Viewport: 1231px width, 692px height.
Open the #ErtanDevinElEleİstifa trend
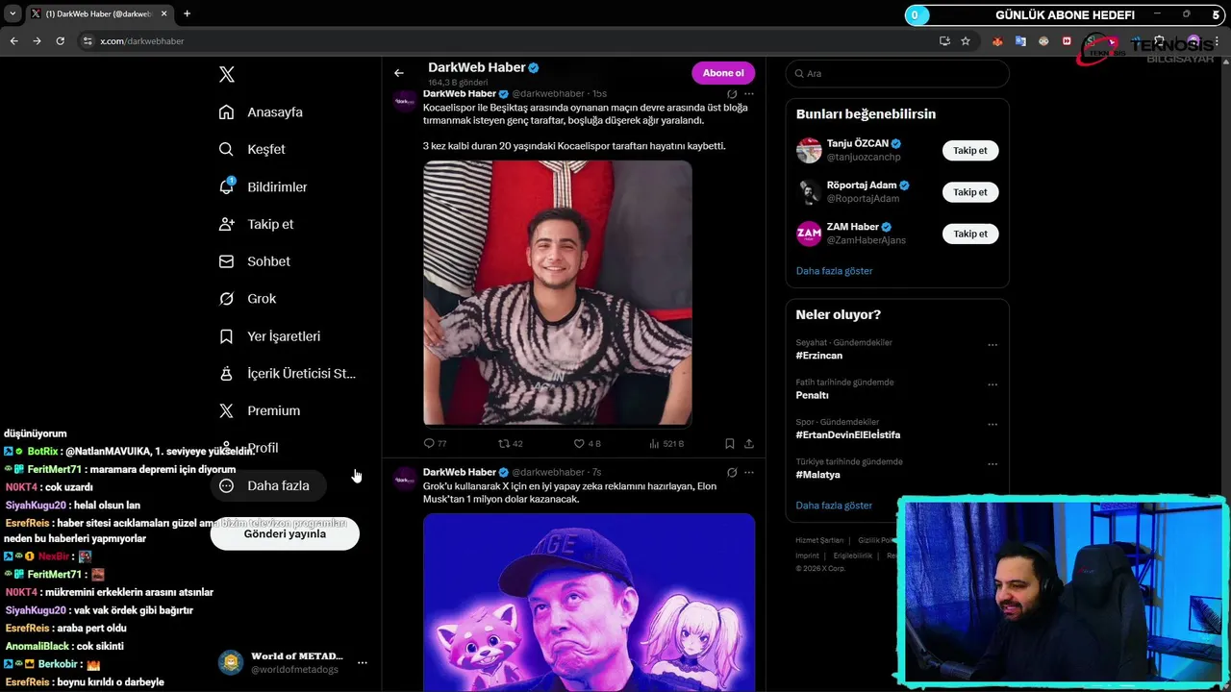pyautogui.click(x=848, y=434)
